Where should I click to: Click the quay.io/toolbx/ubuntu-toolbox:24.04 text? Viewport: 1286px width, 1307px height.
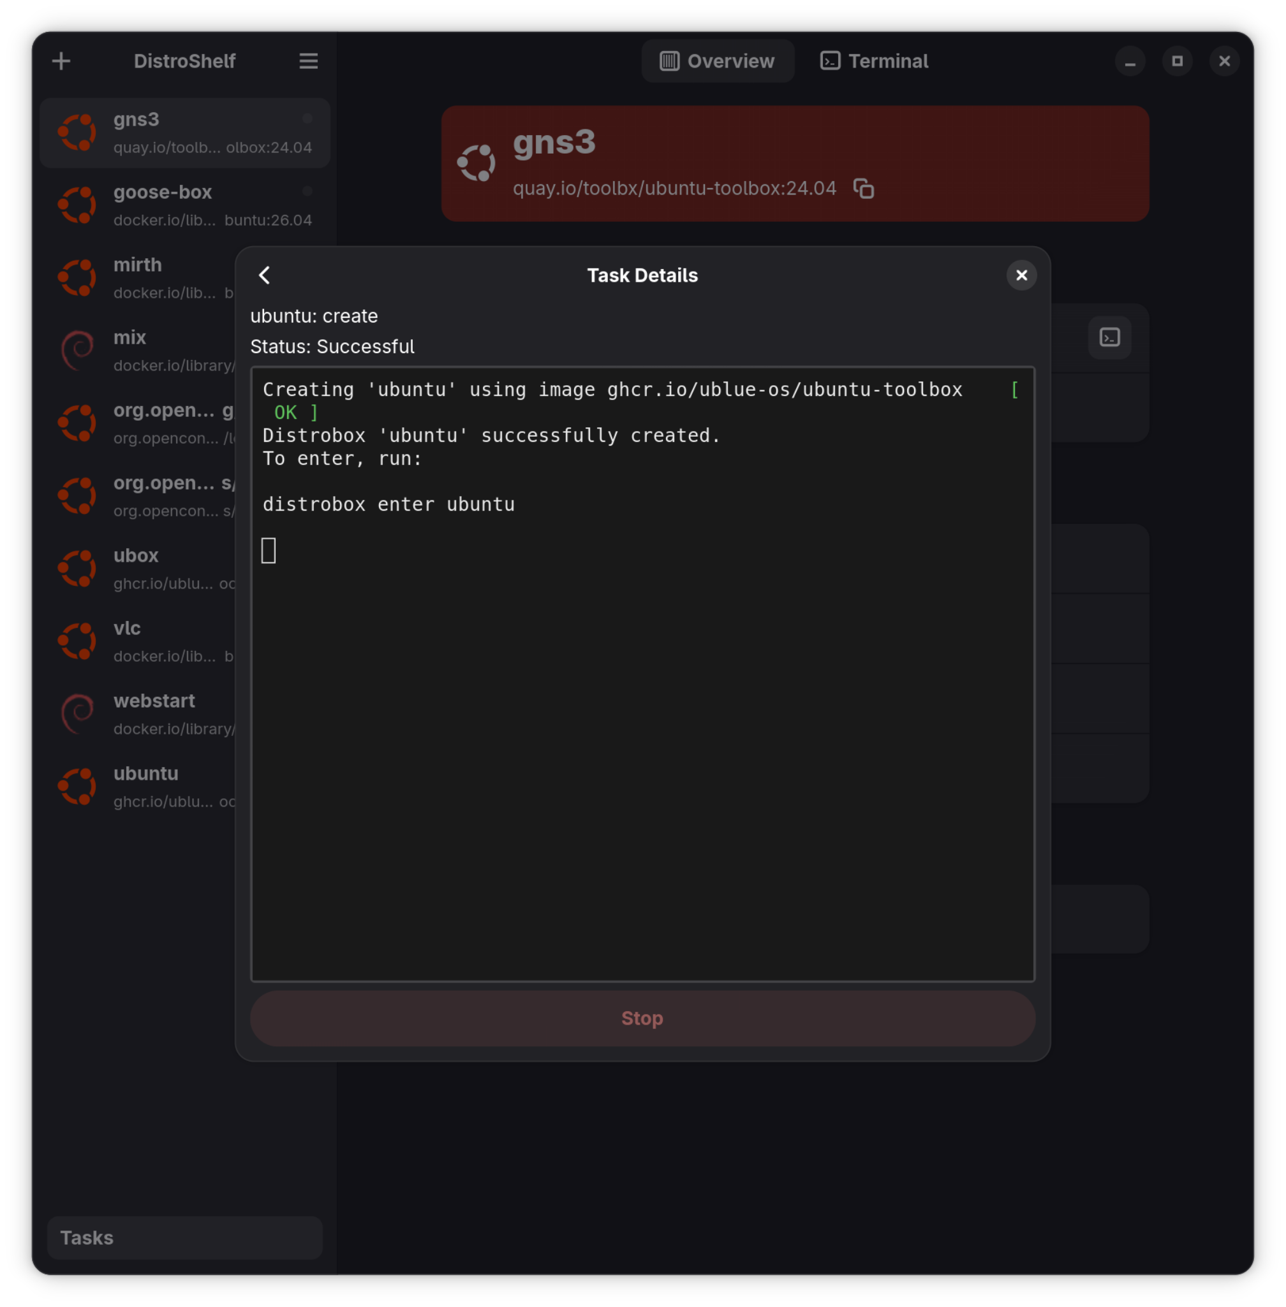click(x=674, y=188)
